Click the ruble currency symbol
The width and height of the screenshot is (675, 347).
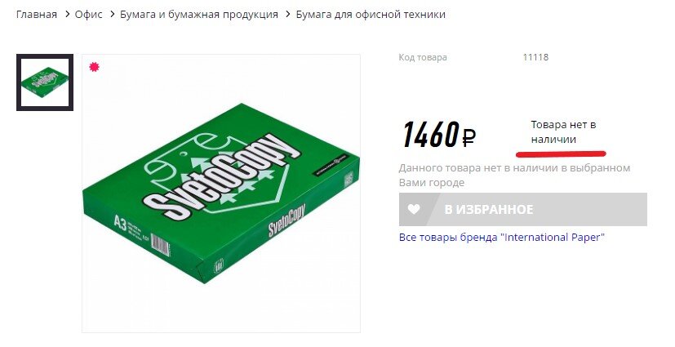[x=469, y=137]
